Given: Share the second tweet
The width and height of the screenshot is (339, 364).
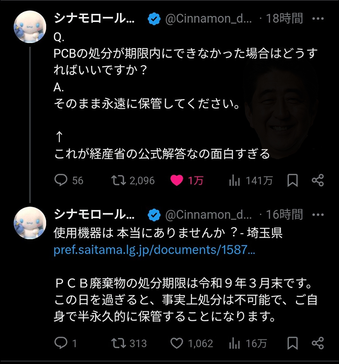Looking at the screenshot, I should [318, 343].
